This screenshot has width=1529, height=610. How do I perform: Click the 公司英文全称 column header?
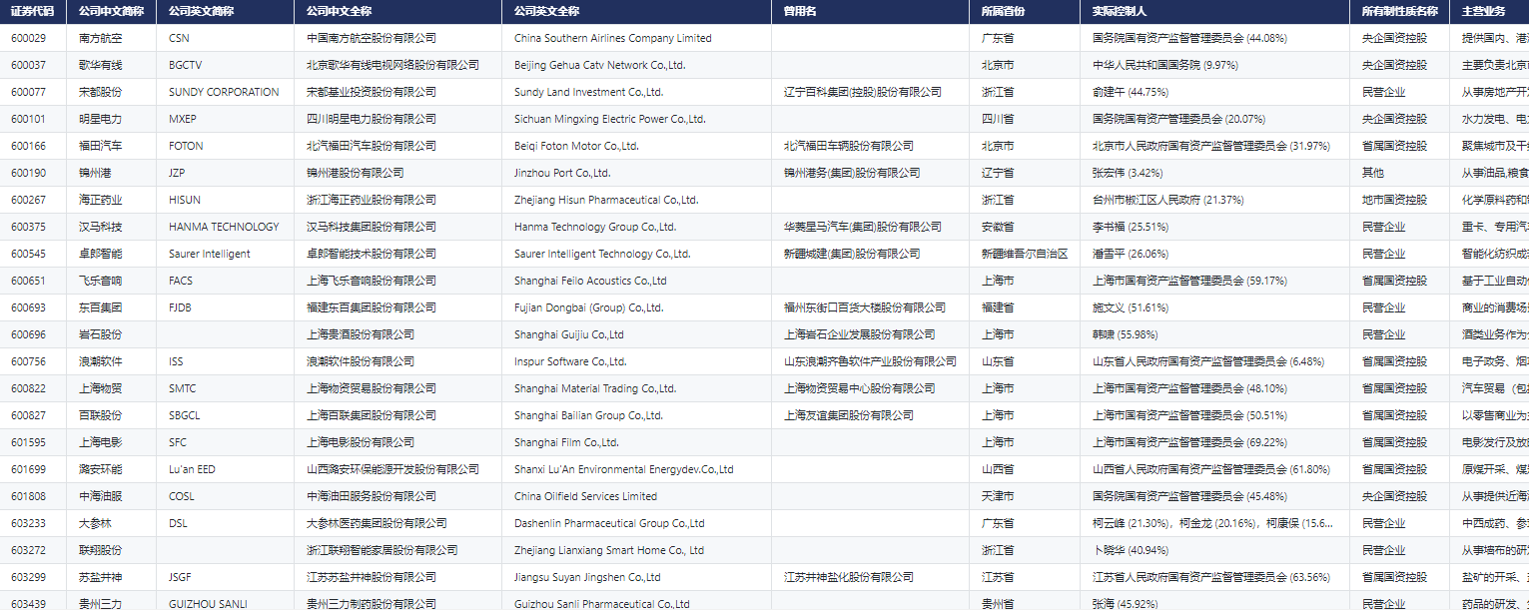(x=637, y=11)
